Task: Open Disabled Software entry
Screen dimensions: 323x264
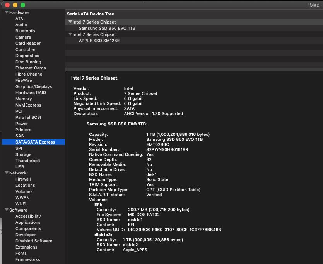Action: [x=34, y=241]
